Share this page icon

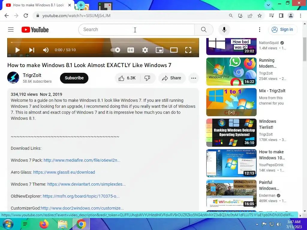click(x=250, y=16)
